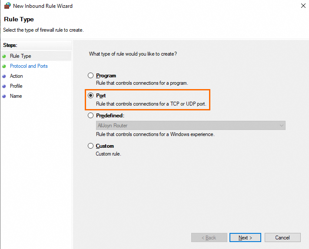The height and width of the screenshot is (249, 309).
Task: Go to the Rule Type step
Action: (20, 56)
